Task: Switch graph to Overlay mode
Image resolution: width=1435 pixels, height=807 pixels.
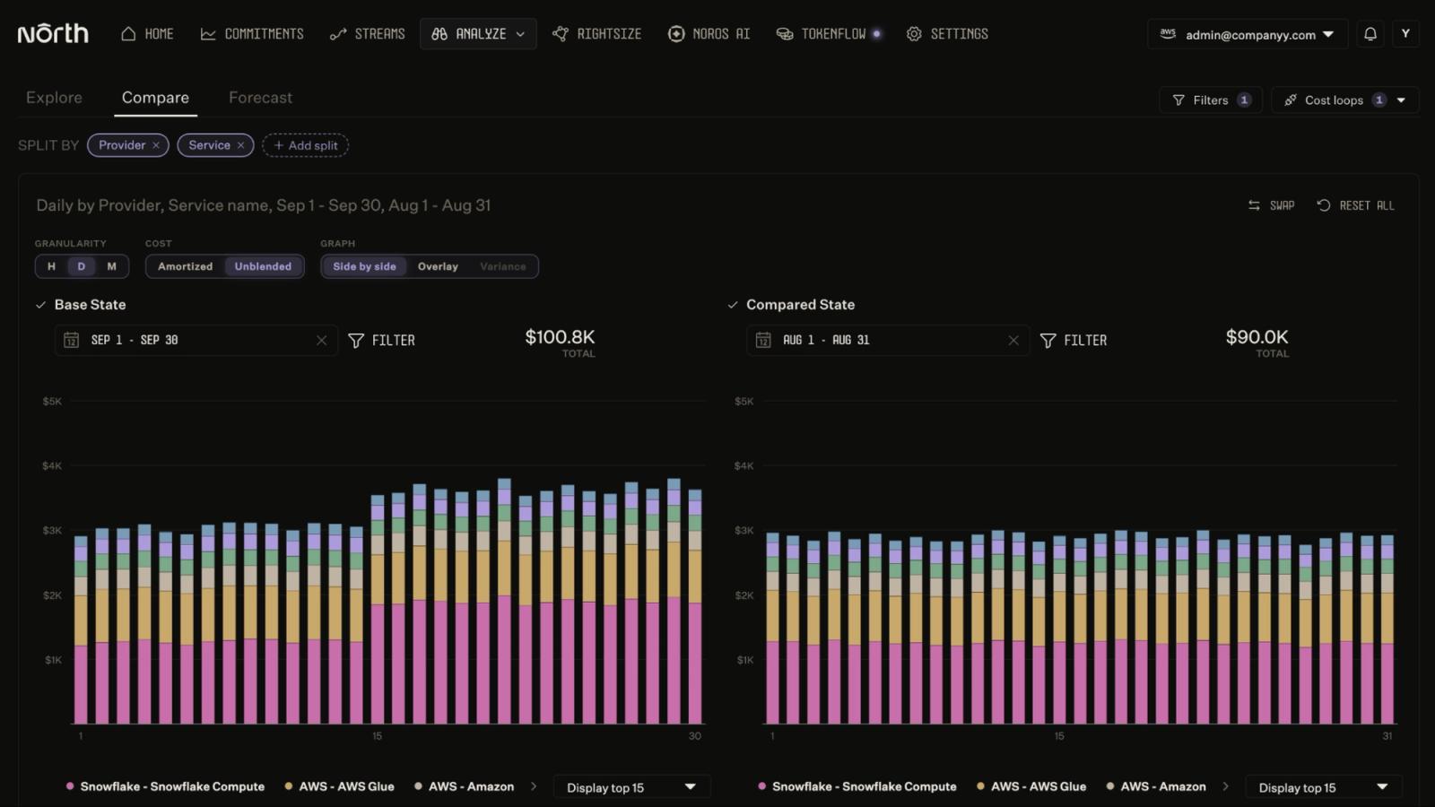Action: pyautogui.click(x=438, y=266)
